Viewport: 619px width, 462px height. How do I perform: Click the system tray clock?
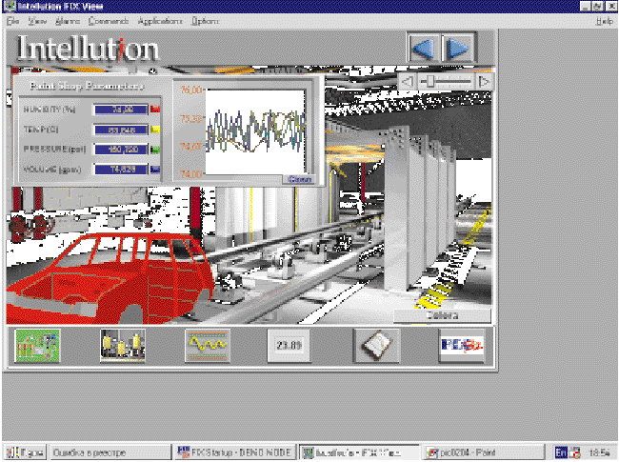tap(599, 452)
